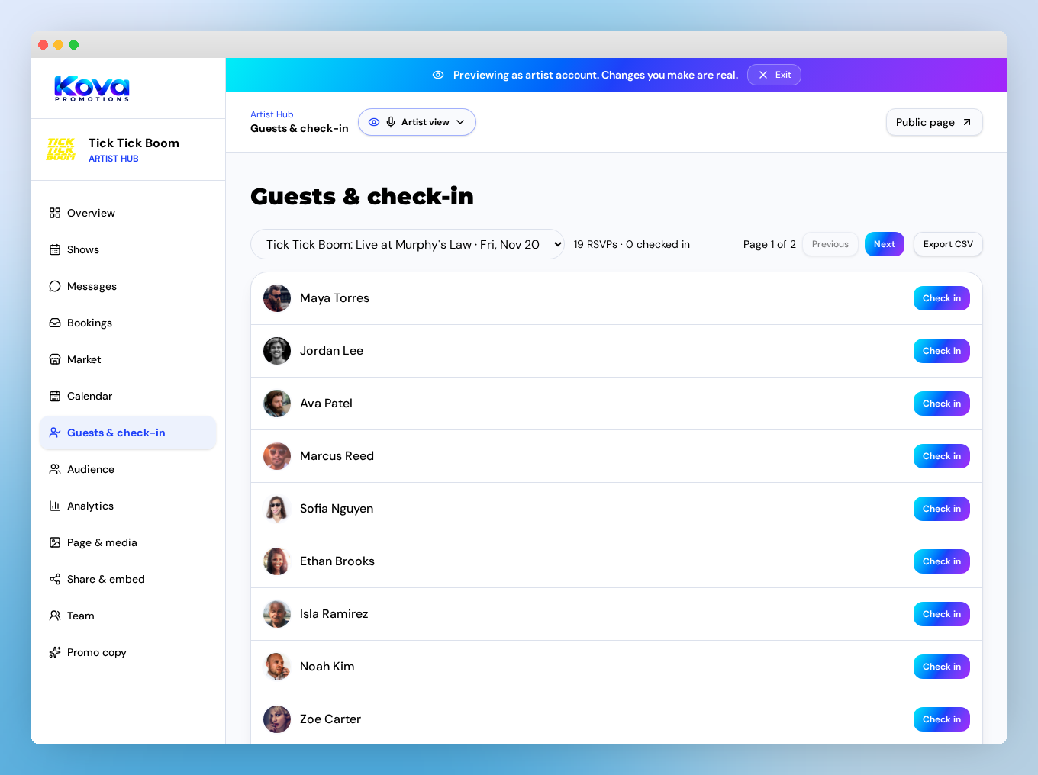1038x775 pixels.
Task: Open the Public page link
Action: pos(934,122)
